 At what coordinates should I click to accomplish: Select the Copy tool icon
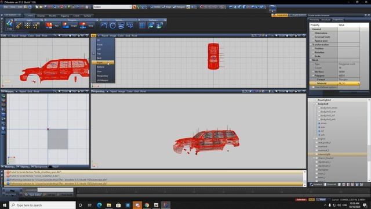tap(9, 24)
